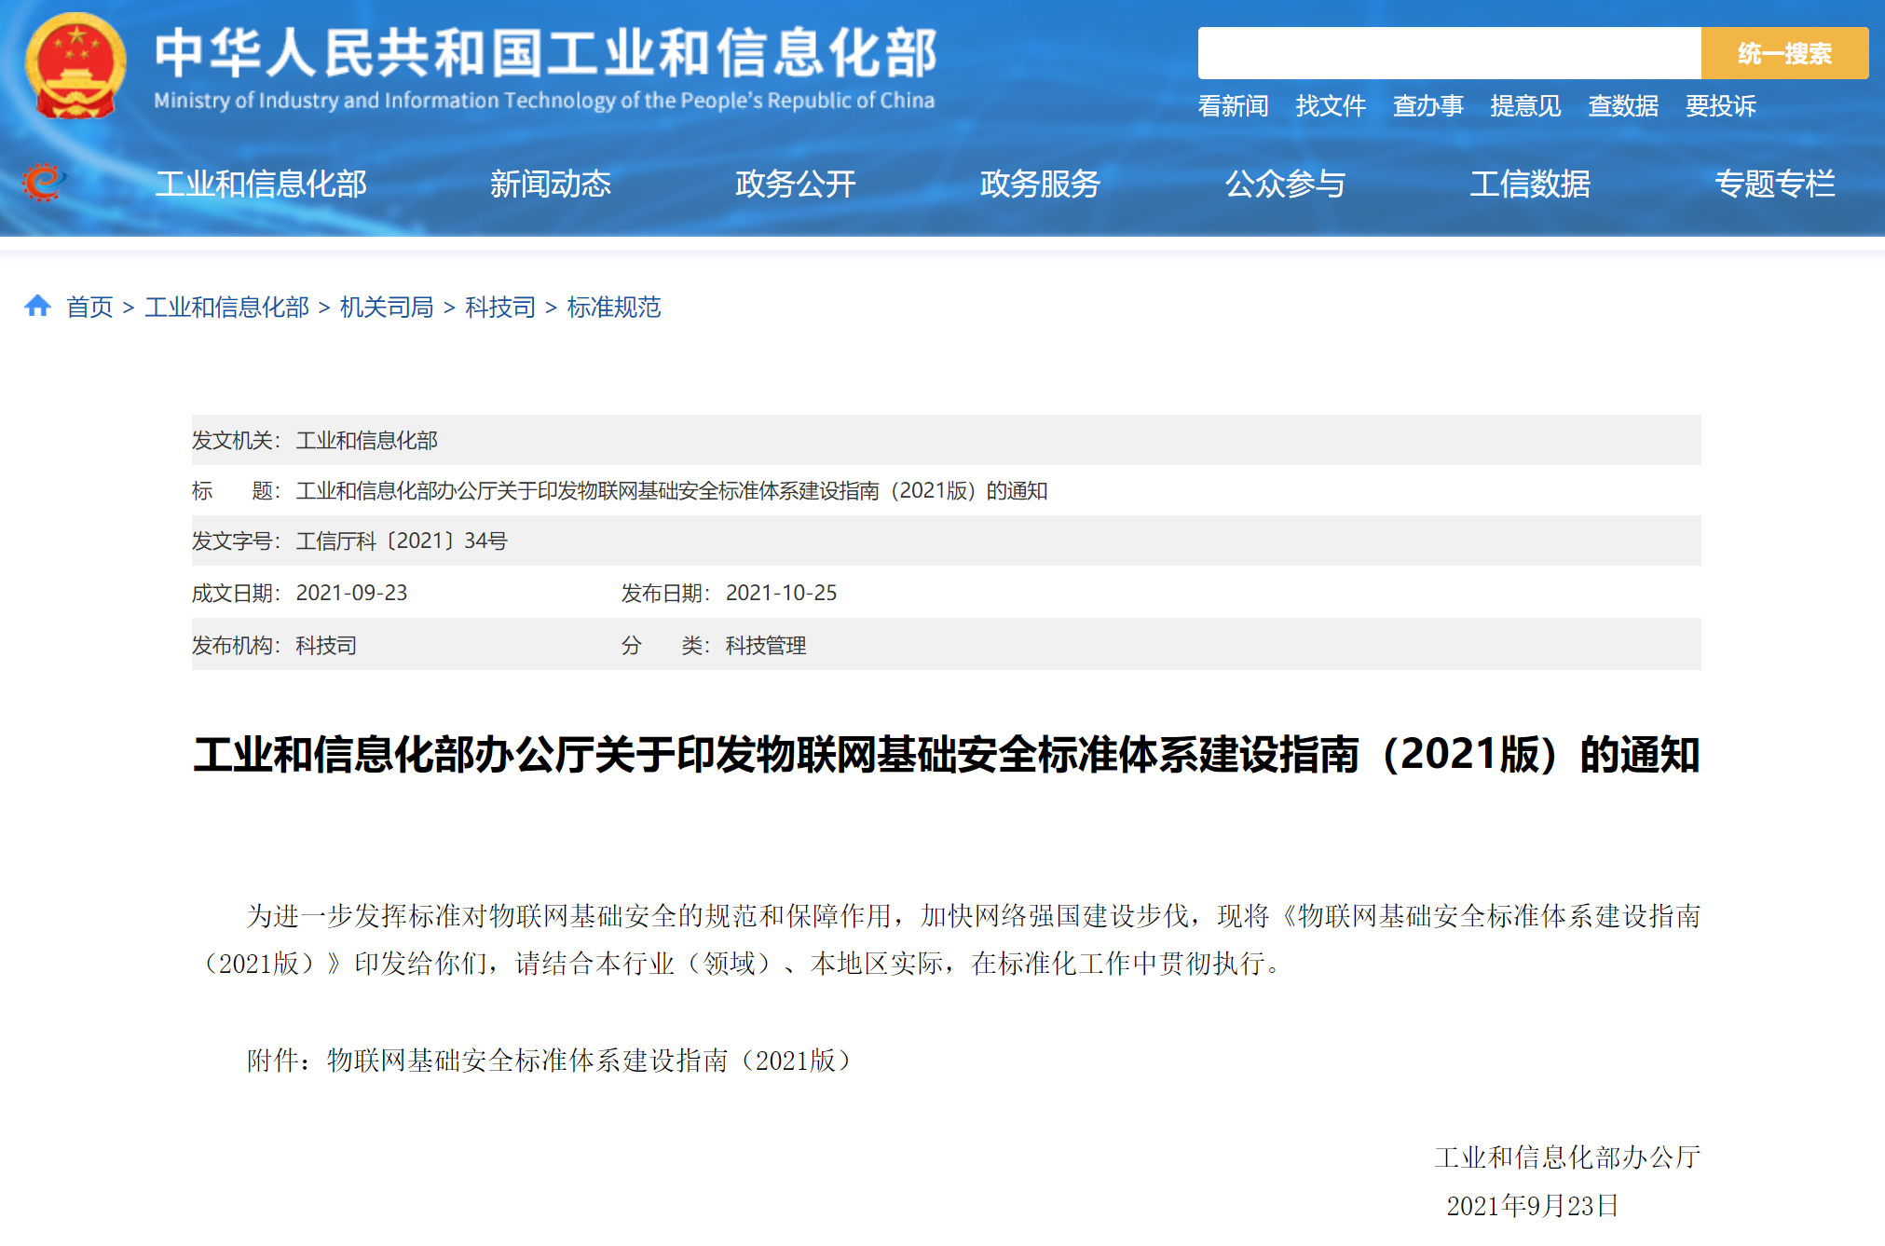Select 工业和信息化部 in main navigation
The height and width of the screenshot is (1246, 1885).
coord(261,184)
